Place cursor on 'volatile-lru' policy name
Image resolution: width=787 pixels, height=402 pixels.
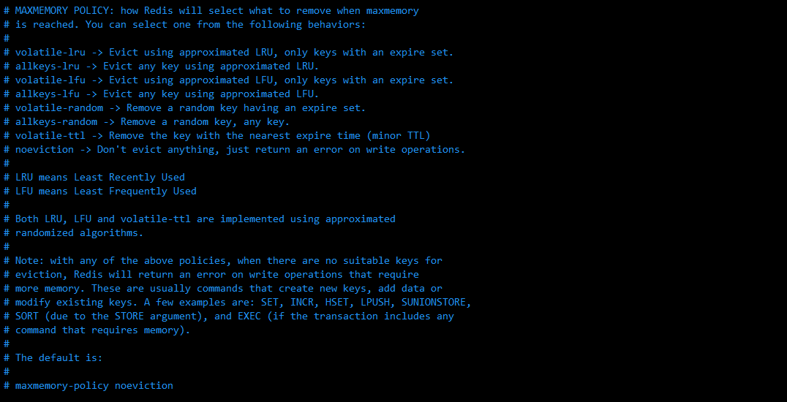(50, 52)
